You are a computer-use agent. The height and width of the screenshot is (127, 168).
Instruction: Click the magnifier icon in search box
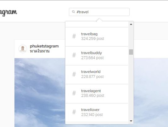click(x=73, y=12)
